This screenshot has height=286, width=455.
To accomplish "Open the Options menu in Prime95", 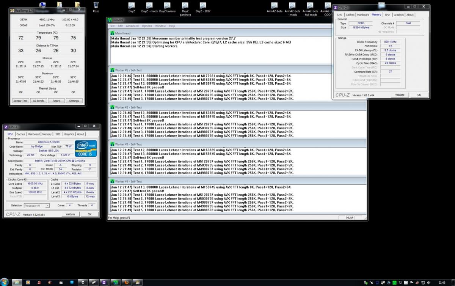I will (x=147, y=26).
